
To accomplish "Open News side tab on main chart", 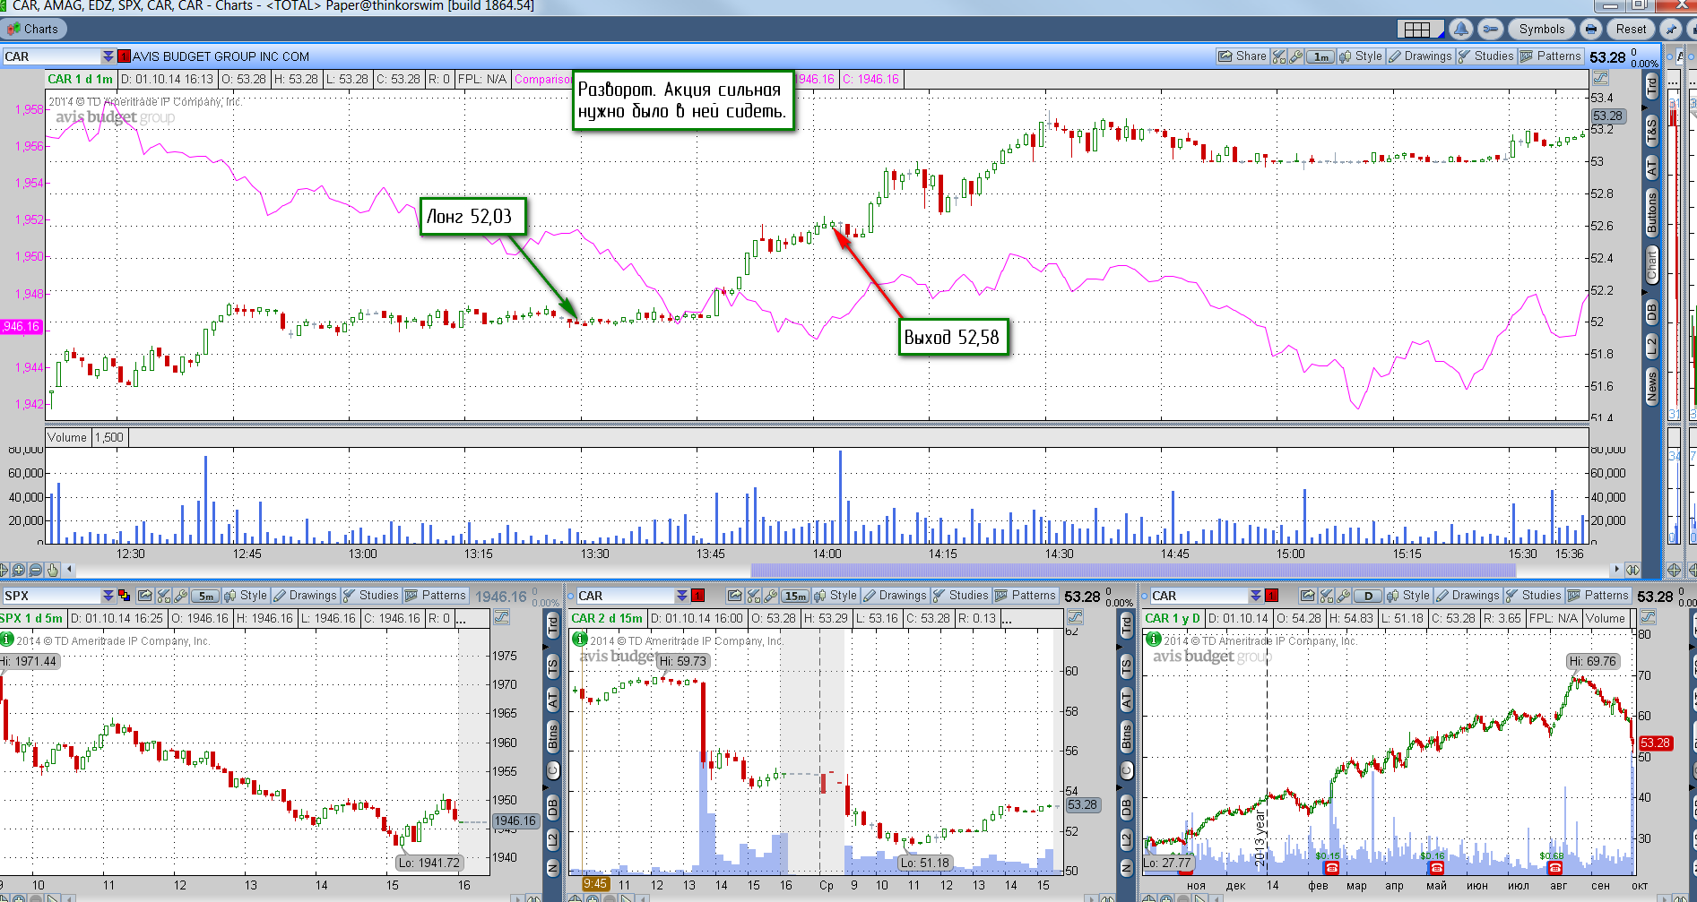I will [1652, 386].
